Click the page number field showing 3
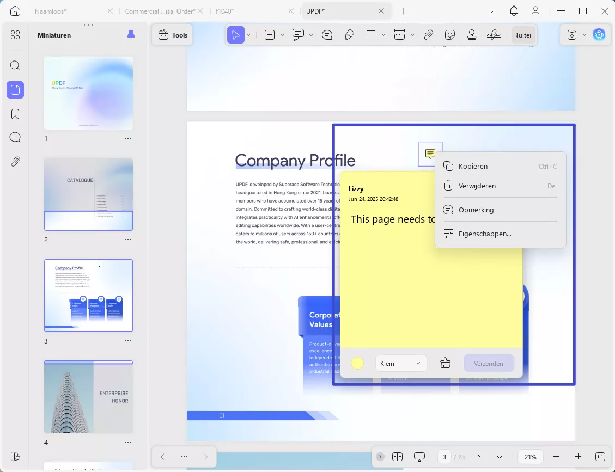The image size is (615, 472). 444,457
